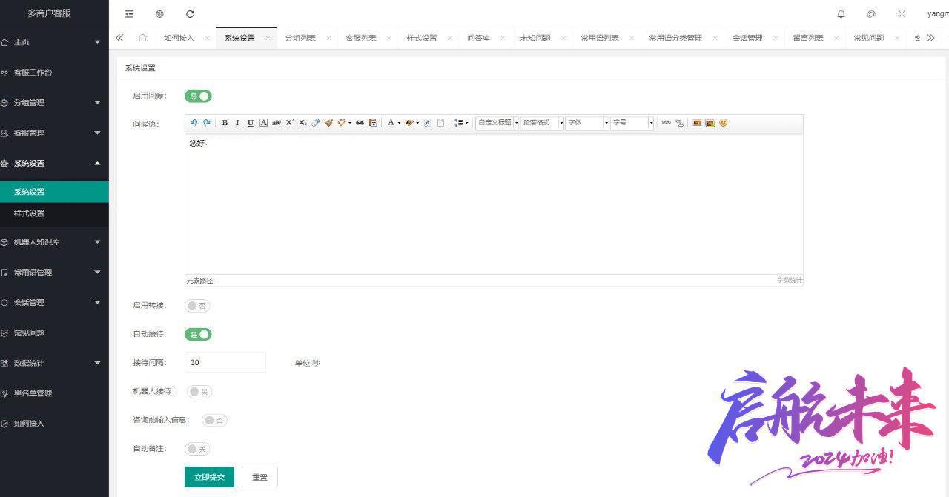
Task: Toggle strikethrough formatting
Action: click(x=277, y=123)
